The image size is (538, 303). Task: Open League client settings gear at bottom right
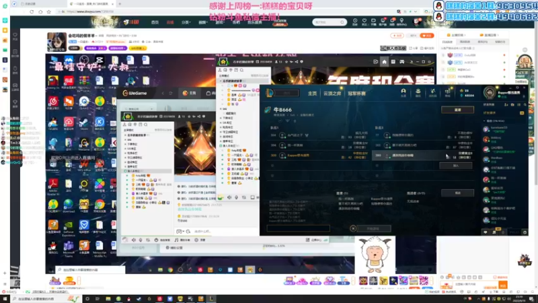[x=525, y=232]
